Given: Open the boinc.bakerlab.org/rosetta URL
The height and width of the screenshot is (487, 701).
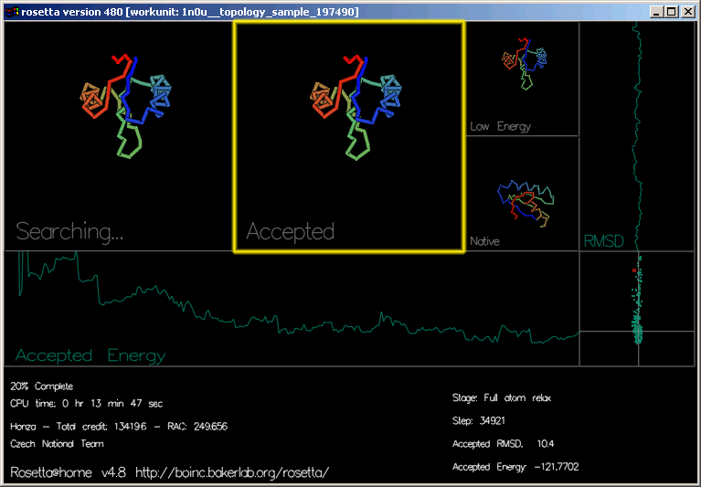Looking at the screenshot, I should click(x=231, y=472).
